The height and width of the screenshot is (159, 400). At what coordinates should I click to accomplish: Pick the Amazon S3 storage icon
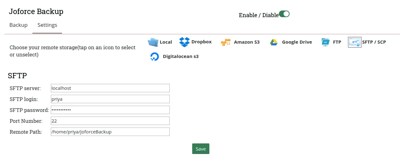(225, 42)
